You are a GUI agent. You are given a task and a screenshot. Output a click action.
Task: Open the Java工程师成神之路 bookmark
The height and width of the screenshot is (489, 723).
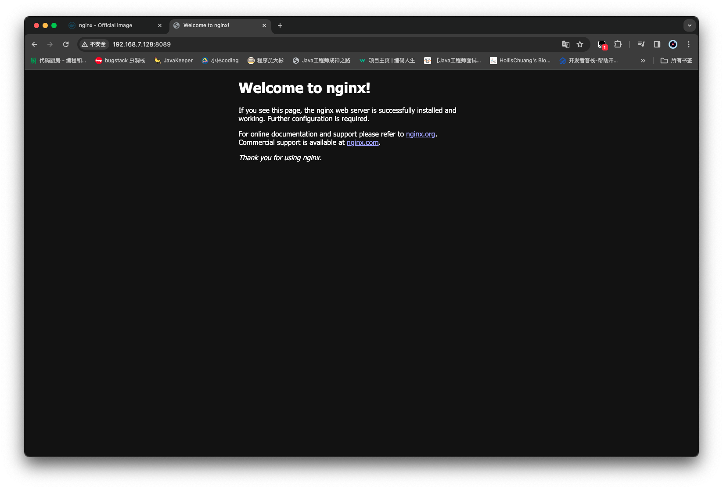[x=321, y=61]
